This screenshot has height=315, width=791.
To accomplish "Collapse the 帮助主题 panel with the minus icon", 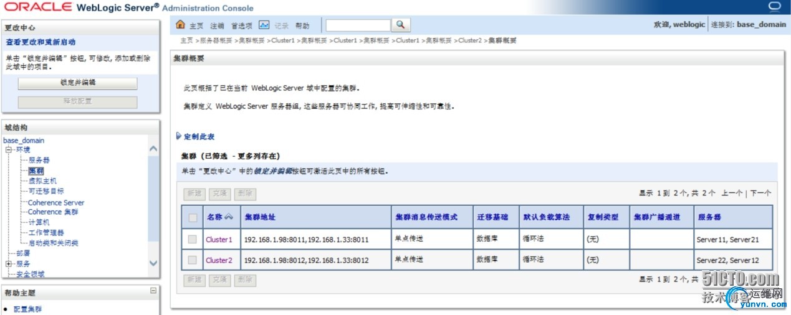I will 153,291.
